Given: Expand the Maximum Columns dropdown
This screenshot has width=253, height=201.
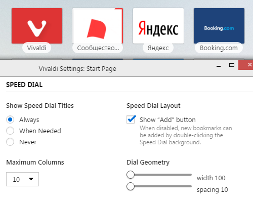Looking at the screenshot, I should coord(22,179).
